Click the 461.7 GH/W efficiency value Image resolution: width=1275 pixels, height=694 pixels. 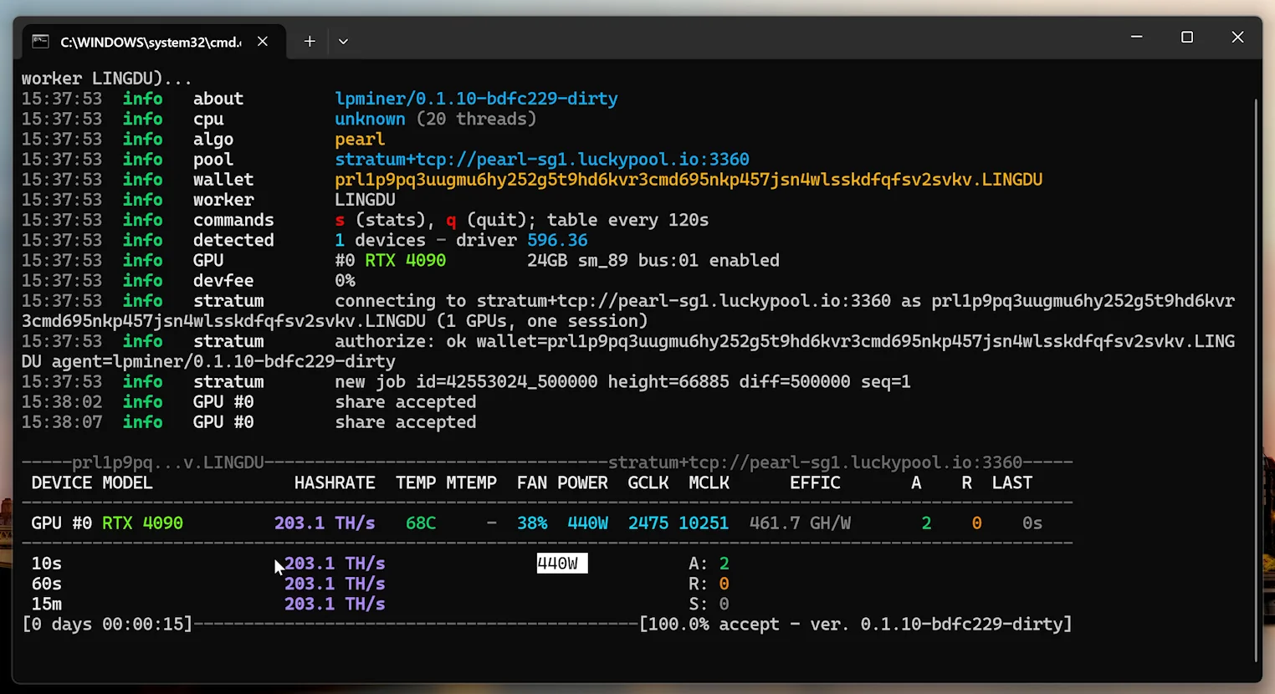point(800,523)
